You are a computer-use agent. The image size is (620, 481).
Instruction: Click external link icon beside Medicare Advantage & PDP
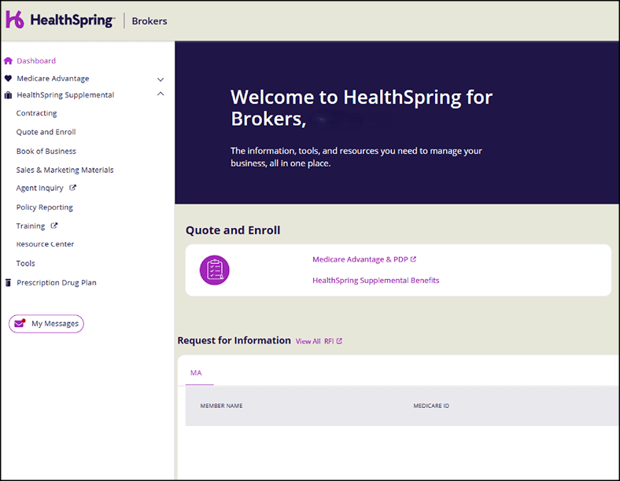(413, 259)
